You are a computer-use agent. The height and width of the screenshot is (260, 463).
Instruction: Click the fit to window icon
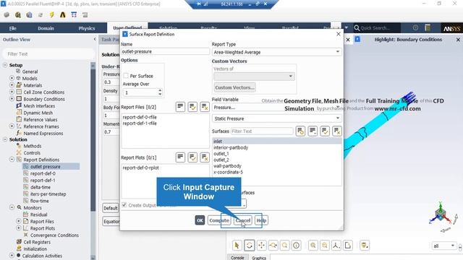(x=313, y=246)
